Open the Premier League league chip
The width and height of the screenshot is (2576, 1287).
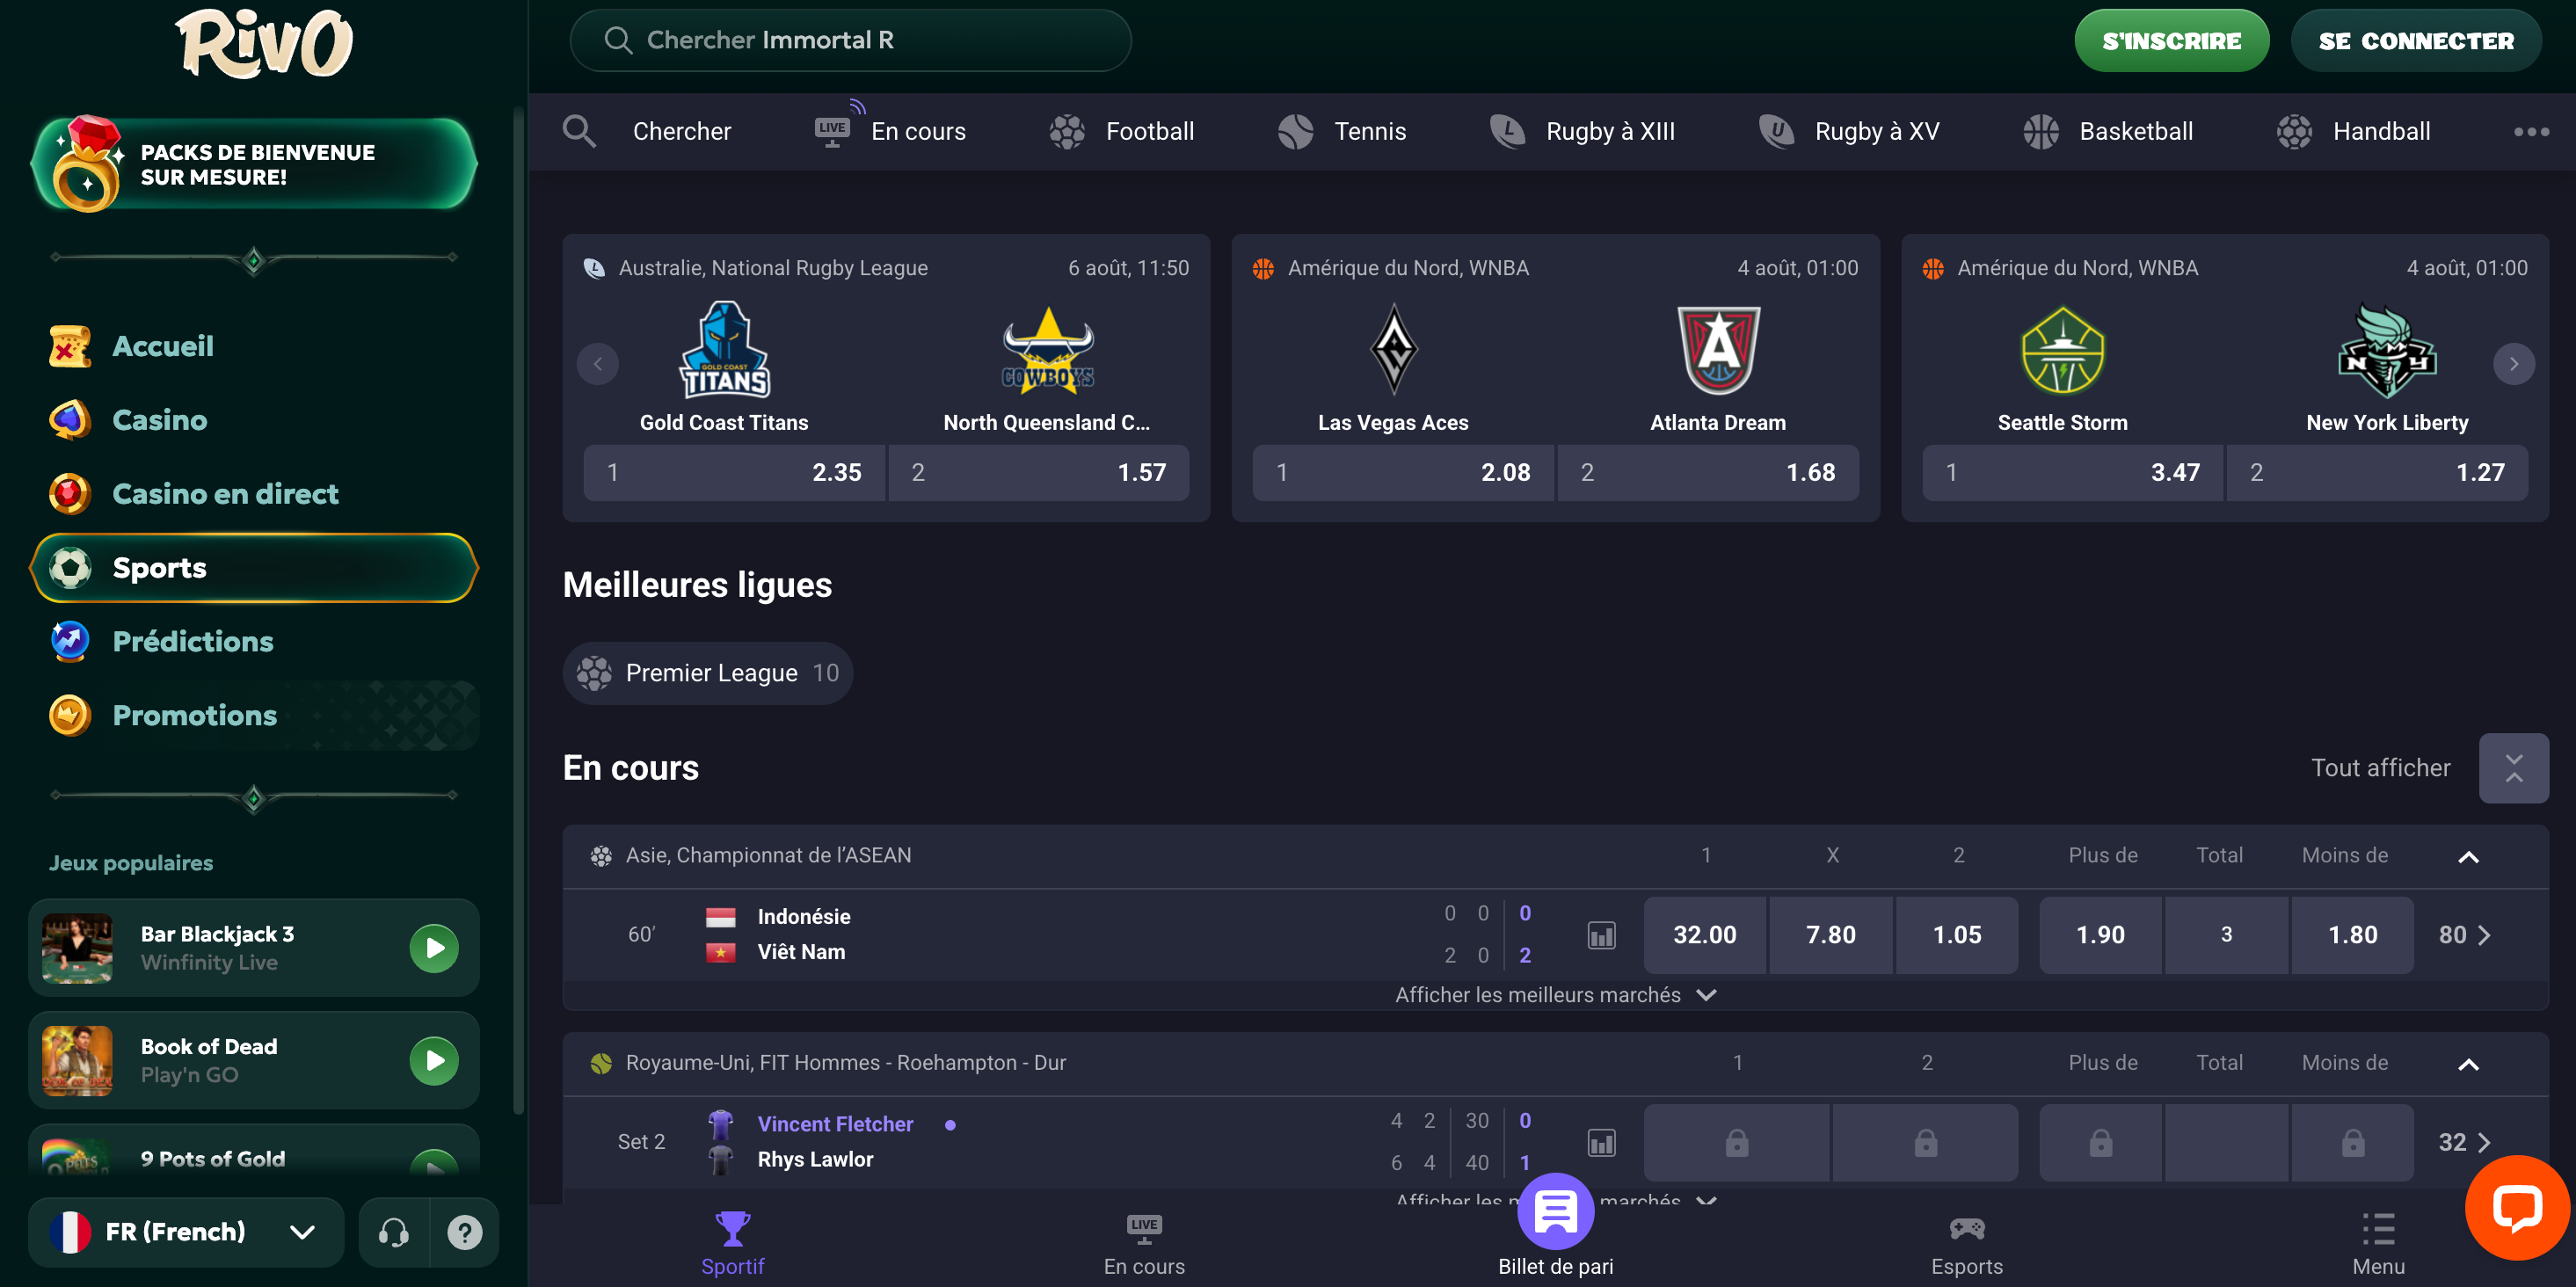point(707,673)
